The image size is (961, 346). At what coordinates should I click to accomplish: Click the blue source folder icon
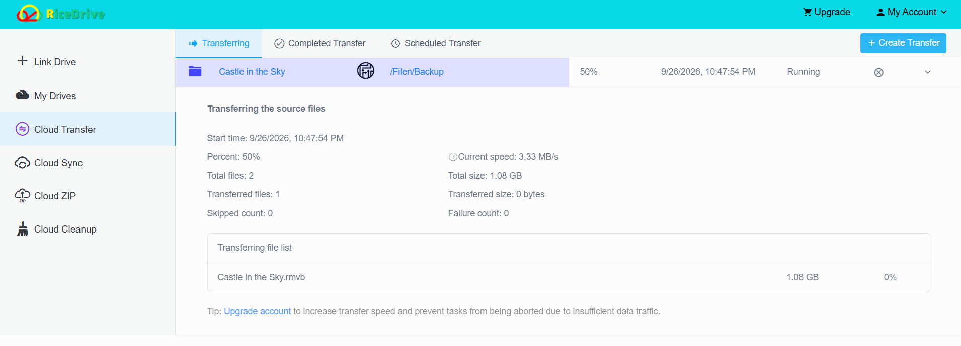[x=195, y=71]
